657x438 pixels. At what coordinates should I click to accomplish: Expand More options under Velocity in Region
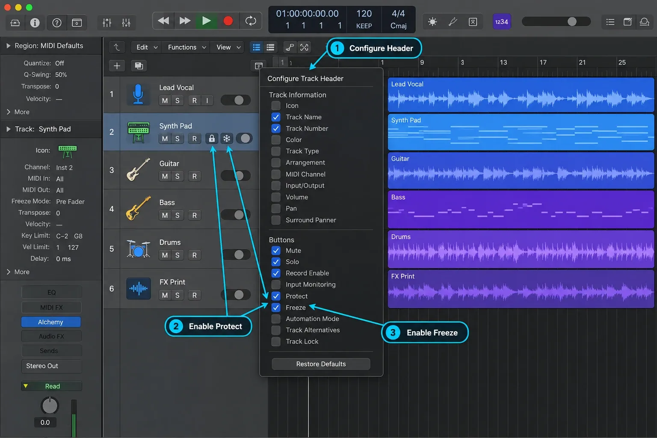pyautogui.click(x=18, y=112)
